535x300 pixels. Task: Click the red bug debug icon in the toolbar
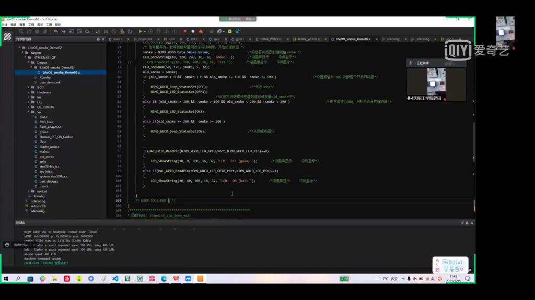click(201, 31)
